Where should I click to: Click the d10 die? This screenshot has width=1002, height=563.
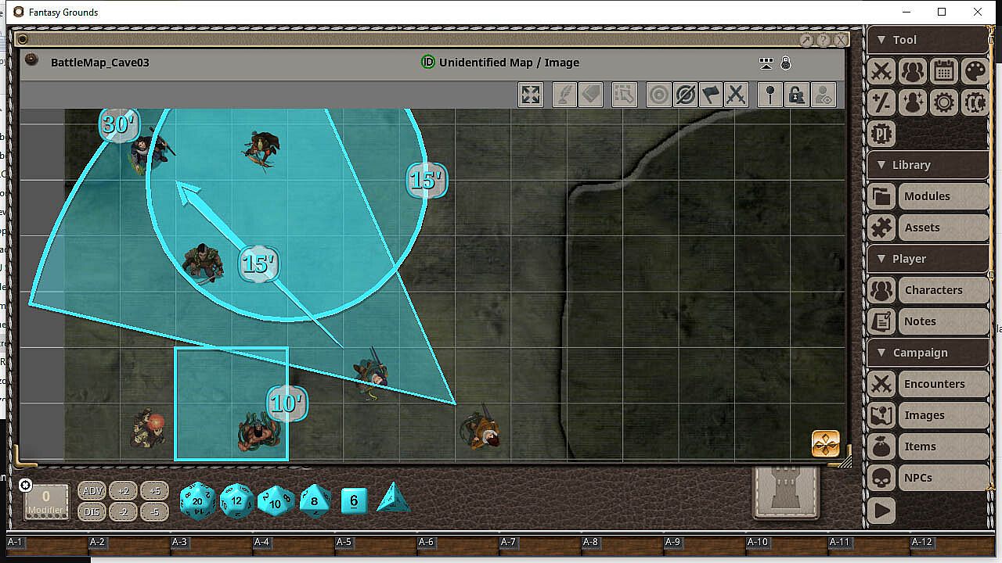click(276, 500)
